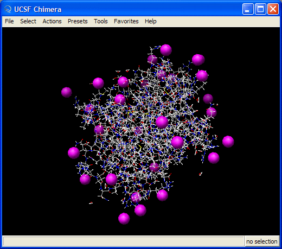
Task: Click the 'no selection' status button
Action: pyautogui.click(x=262, y=241)
